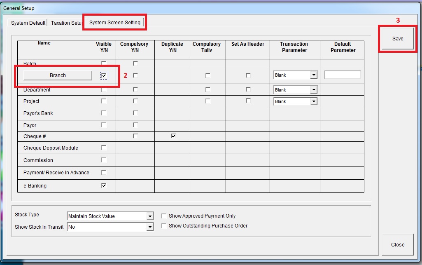422x265 pixels.
Task: Uncheck the Cheque # Duplicate checkbox
Action: coord(173,136)
